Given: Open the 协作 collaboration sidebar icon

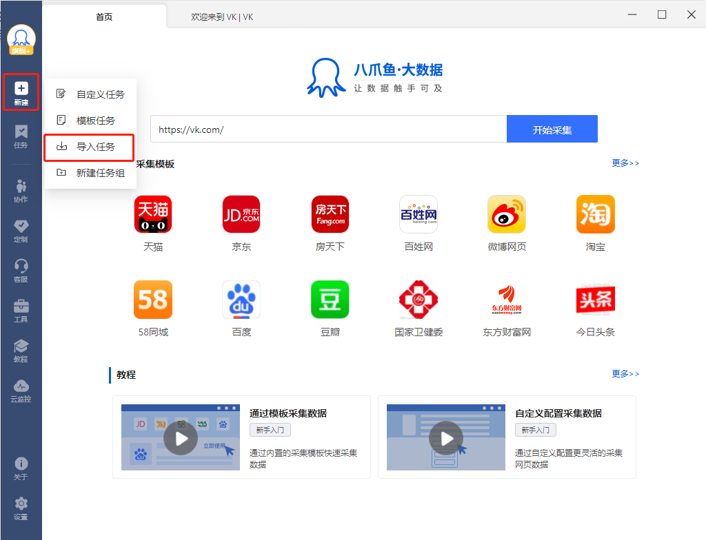Looking at the screenshot, I should [x=21, y=191].
